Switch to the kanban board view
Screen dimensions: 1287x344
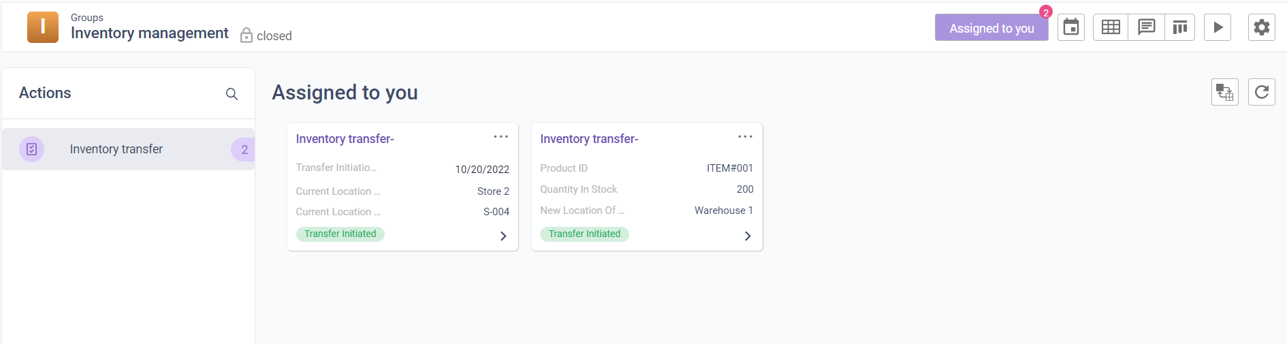point(1180,27)
